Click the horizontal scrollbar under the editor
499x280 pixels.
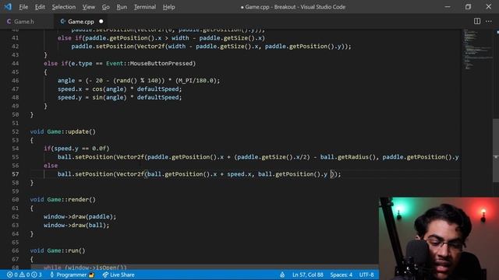(204, 268)
